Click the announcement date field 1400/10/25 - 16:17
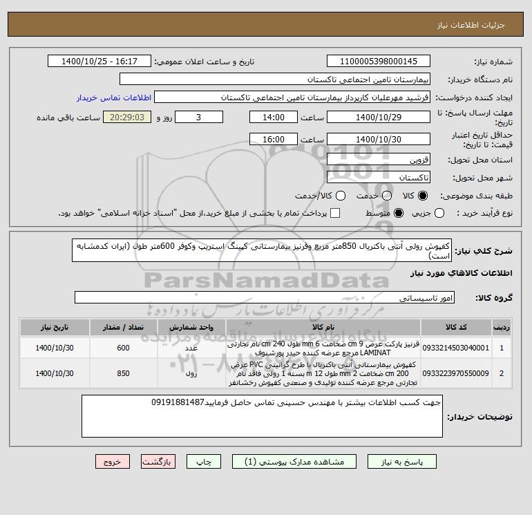Screen dimensions: 532x515 click(99, 61)
